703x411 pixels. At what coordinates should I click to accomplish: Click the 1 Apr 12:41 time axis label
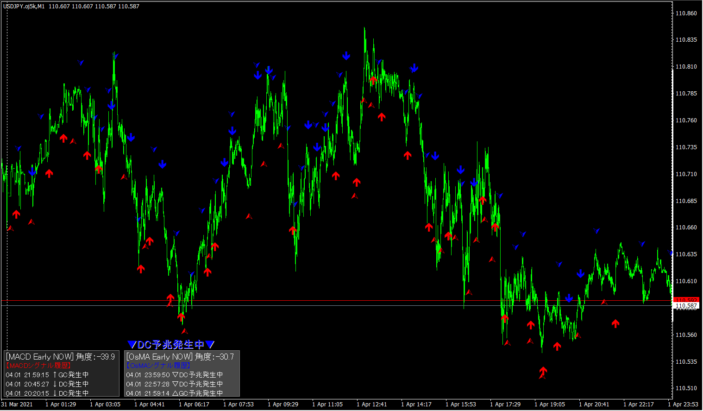coord(372,405)
